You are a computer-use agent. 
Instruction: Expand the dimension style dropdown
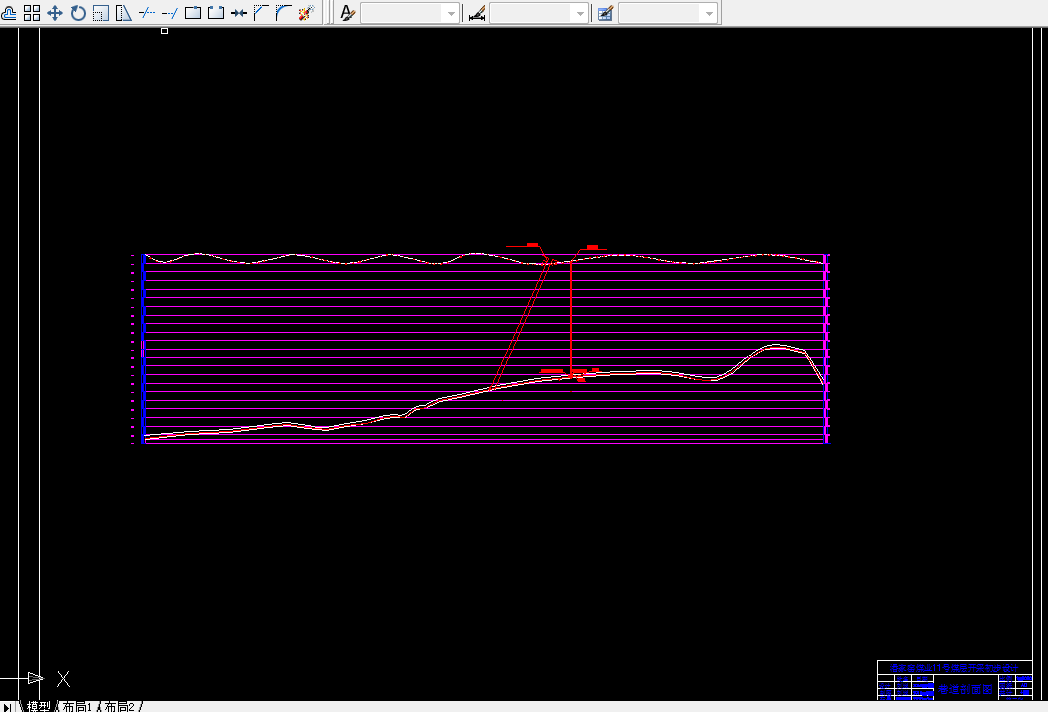(x=580, y=13)
